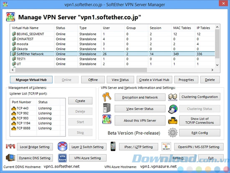Click the keys icon beside Encryption and Network
Viewport: 230px width, 173px height.
coord(107,97)
